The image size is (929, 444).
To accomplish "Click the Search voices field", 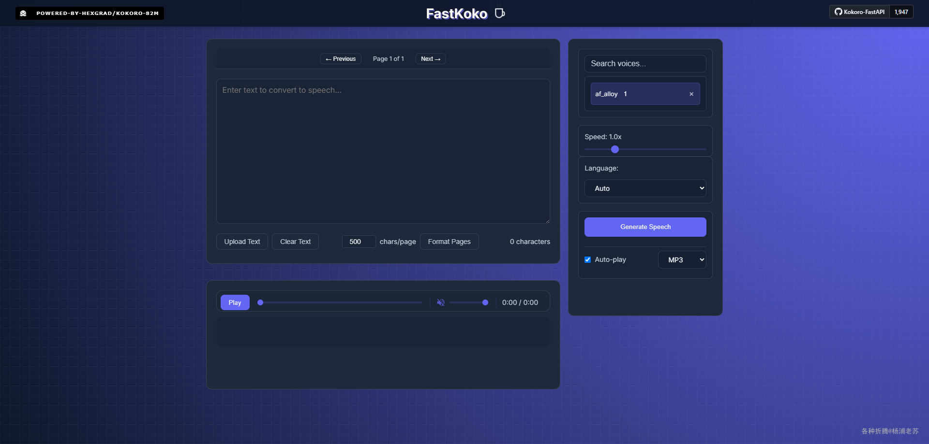I will tap(645, 64).
